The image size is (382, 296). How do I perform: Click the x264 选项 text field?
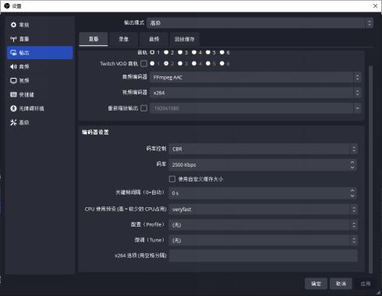click(264, 255)
